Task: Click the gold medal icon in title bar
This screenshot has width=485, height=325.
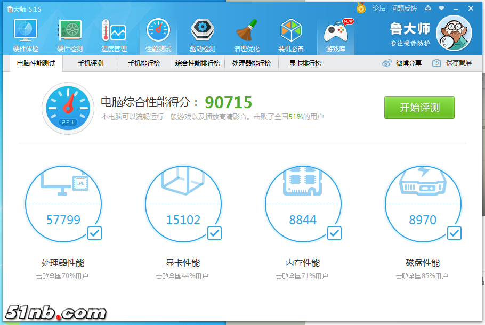Action: 361,8
